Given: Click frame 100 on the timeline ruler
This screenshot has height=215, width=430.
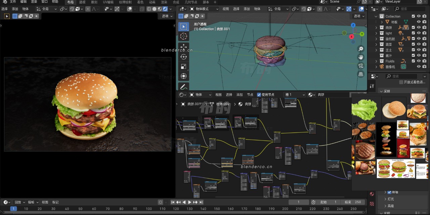Looking at the screenshot, I should [149, 209].
